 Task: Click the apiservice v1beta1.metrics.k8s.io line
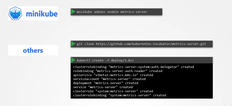tap(113, 75)
